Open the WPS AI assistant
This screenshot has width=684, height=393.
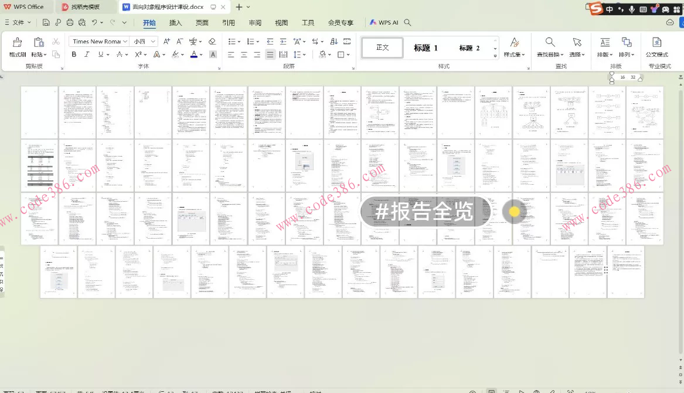[384, 23]
